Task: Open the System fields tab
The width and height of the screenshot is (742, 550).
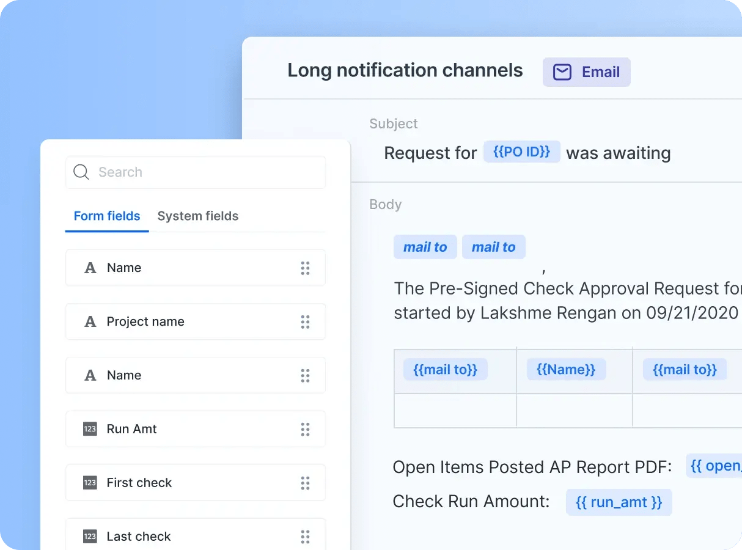Action: point(197,216)
